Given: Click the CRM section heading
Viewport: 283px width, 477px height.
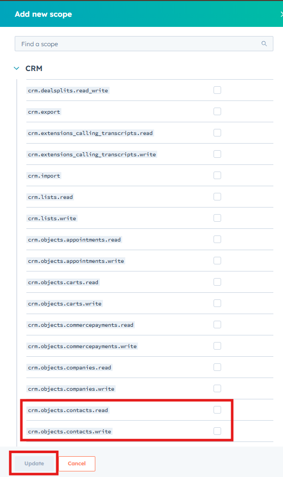Looking at the screenshot, I should pos(34,69).
